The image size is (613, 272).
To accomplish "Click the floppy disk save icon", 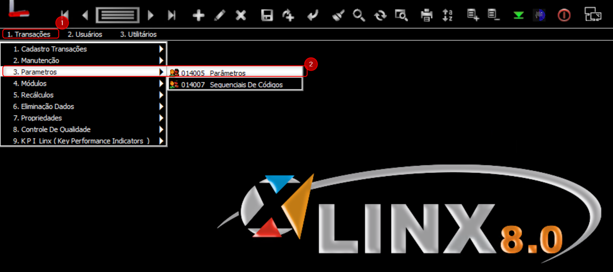I will [x=267, y=16].
